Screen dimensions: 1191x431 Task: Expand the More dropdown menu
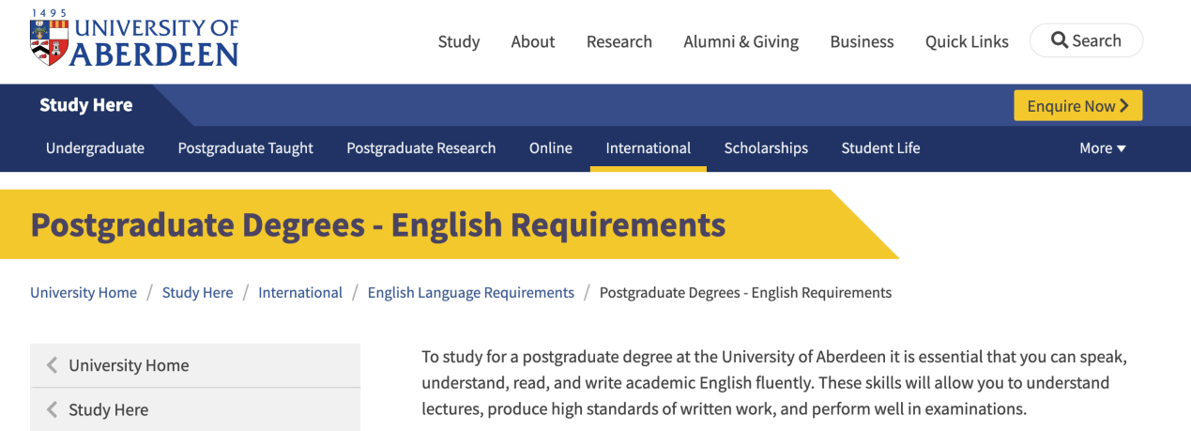tap(1103, 148)
